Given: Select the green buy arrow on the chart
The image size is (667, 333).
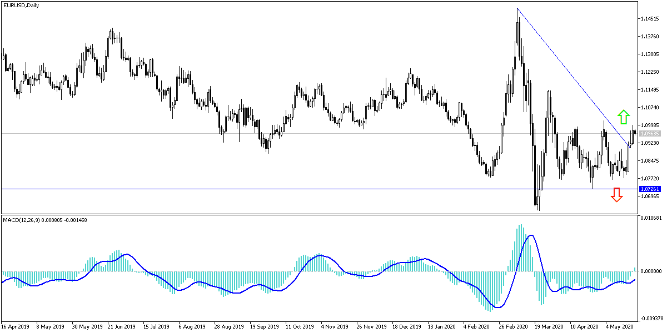Looking at the screenshot, I should pyautogui.click(x=623, y=117).
